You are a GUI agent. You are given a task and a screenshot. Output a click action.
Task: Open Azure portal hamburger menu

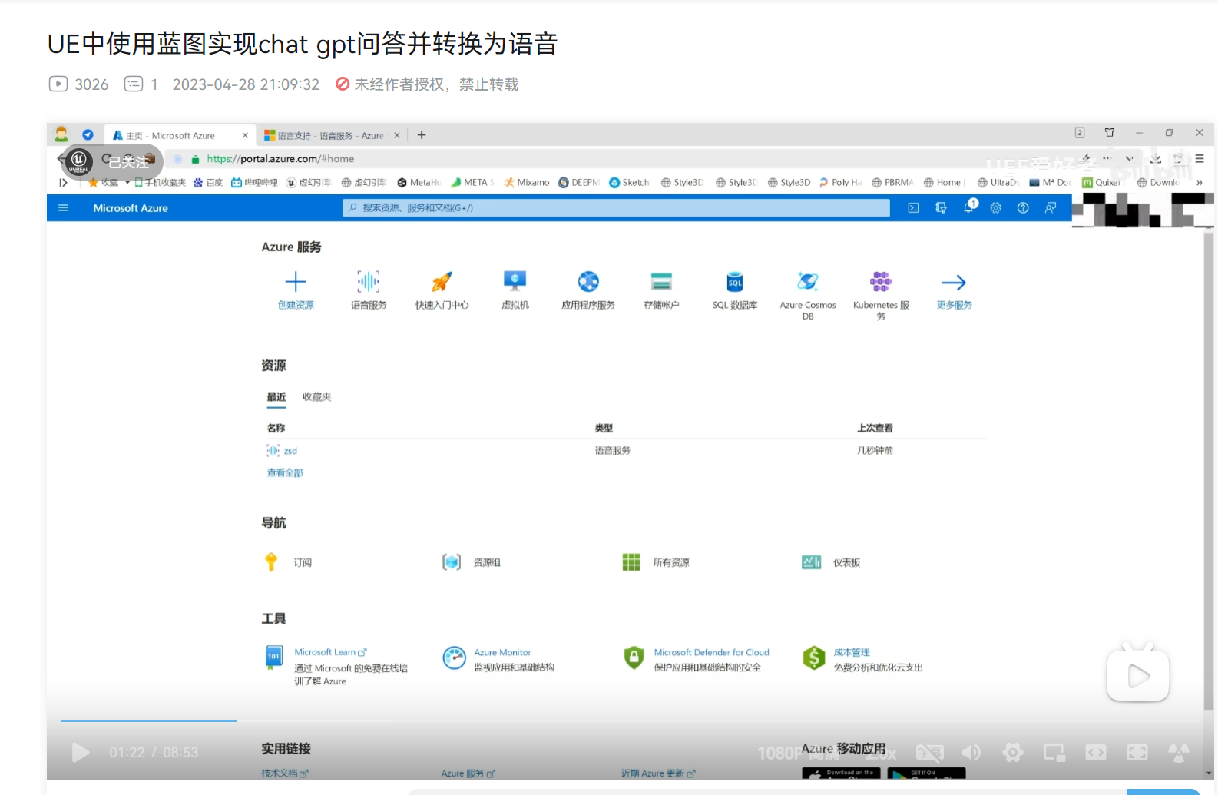(64, 208)
